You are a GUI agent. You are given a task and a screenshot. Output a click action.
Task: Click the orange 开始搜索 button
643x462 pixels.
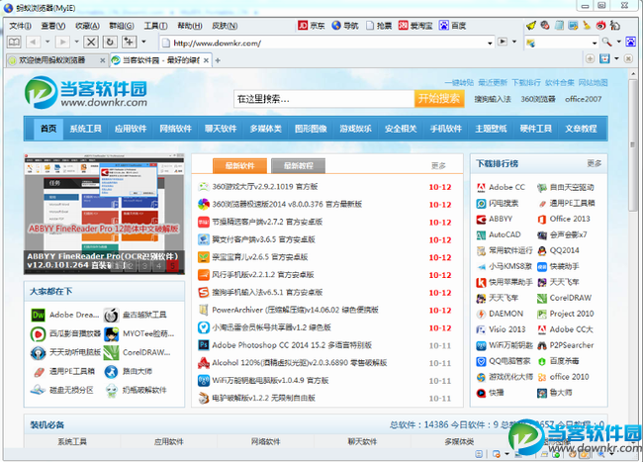click(439, 99)
